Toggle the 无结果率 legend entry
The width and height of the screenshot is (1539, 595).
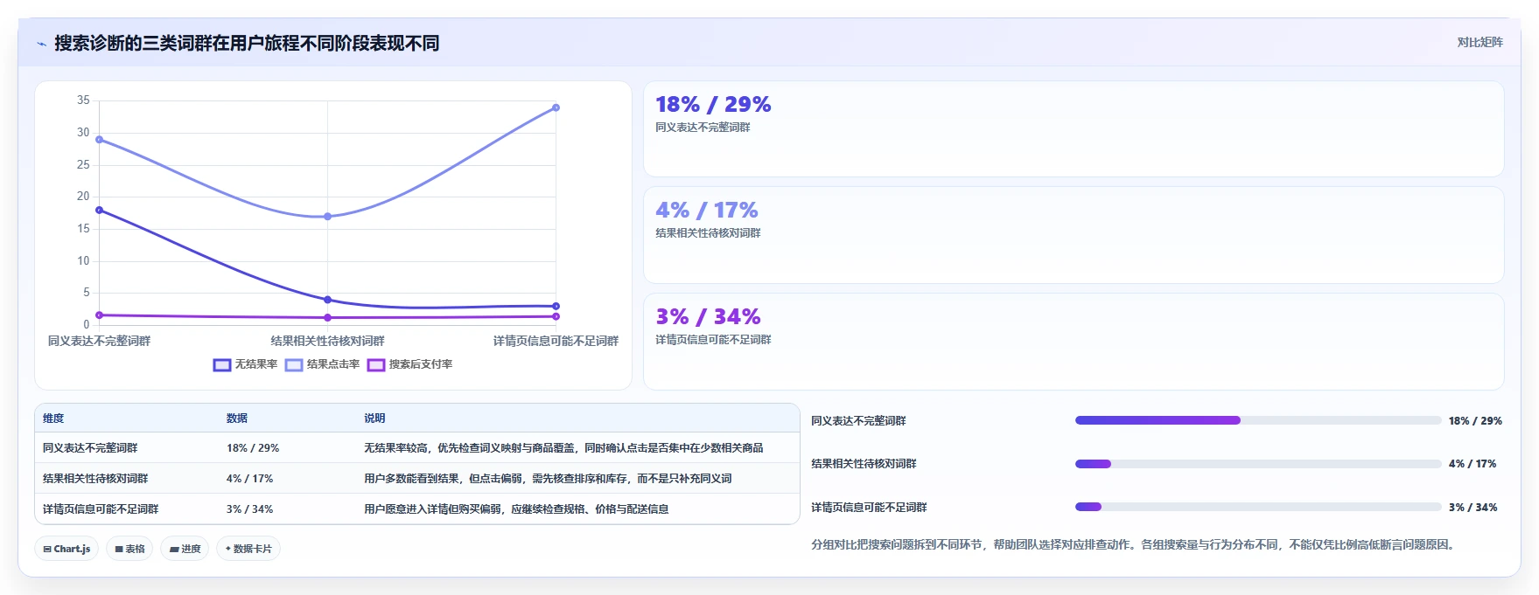[x=245, y=364]
